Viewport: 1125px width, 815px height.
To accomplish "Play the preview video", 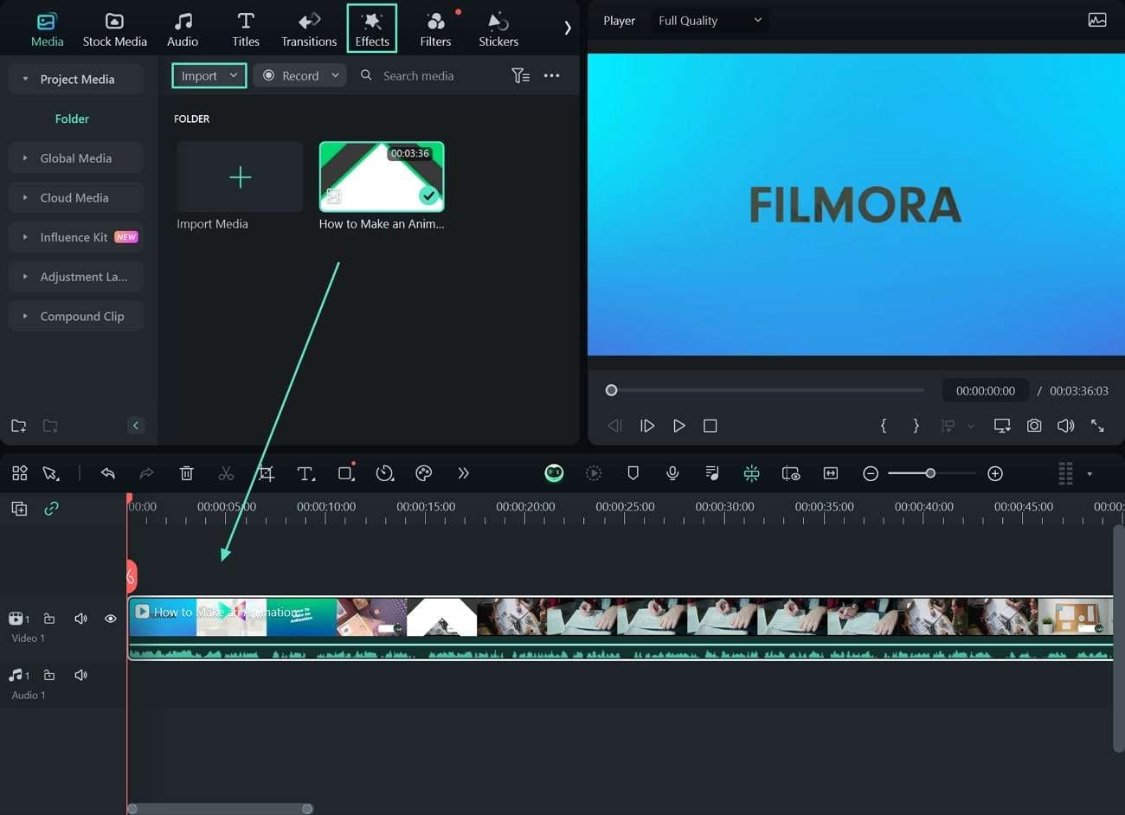I will click(679, 426).
